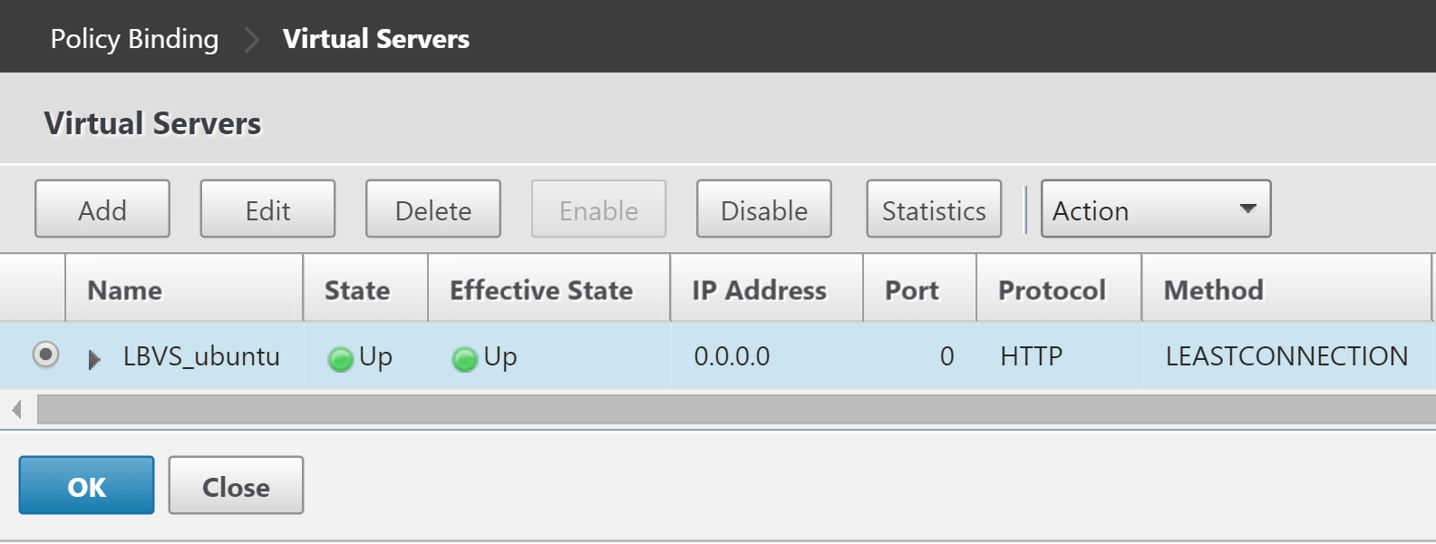Confirm selection with OK button
This screenshot has height=544, width=1436.
pyautogui.click(x=86, y=485)
